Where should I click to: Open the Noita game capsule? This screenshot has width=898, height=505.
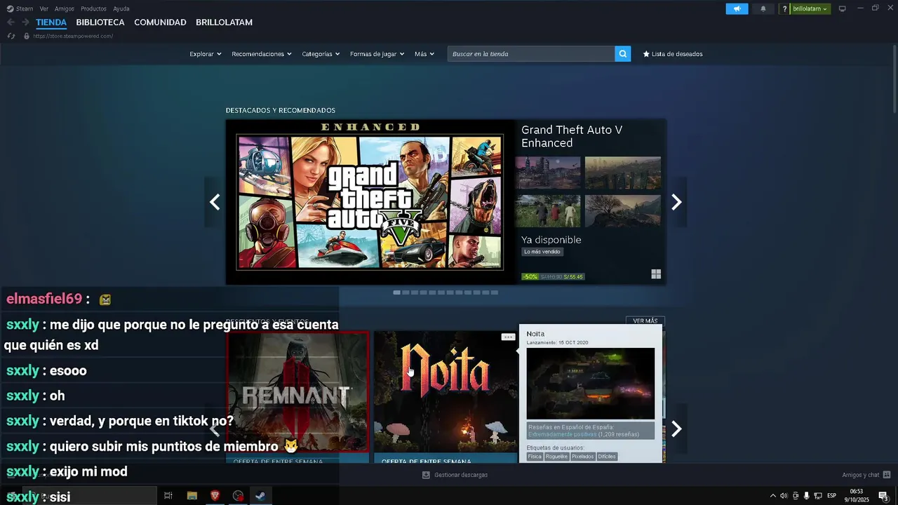445,393
